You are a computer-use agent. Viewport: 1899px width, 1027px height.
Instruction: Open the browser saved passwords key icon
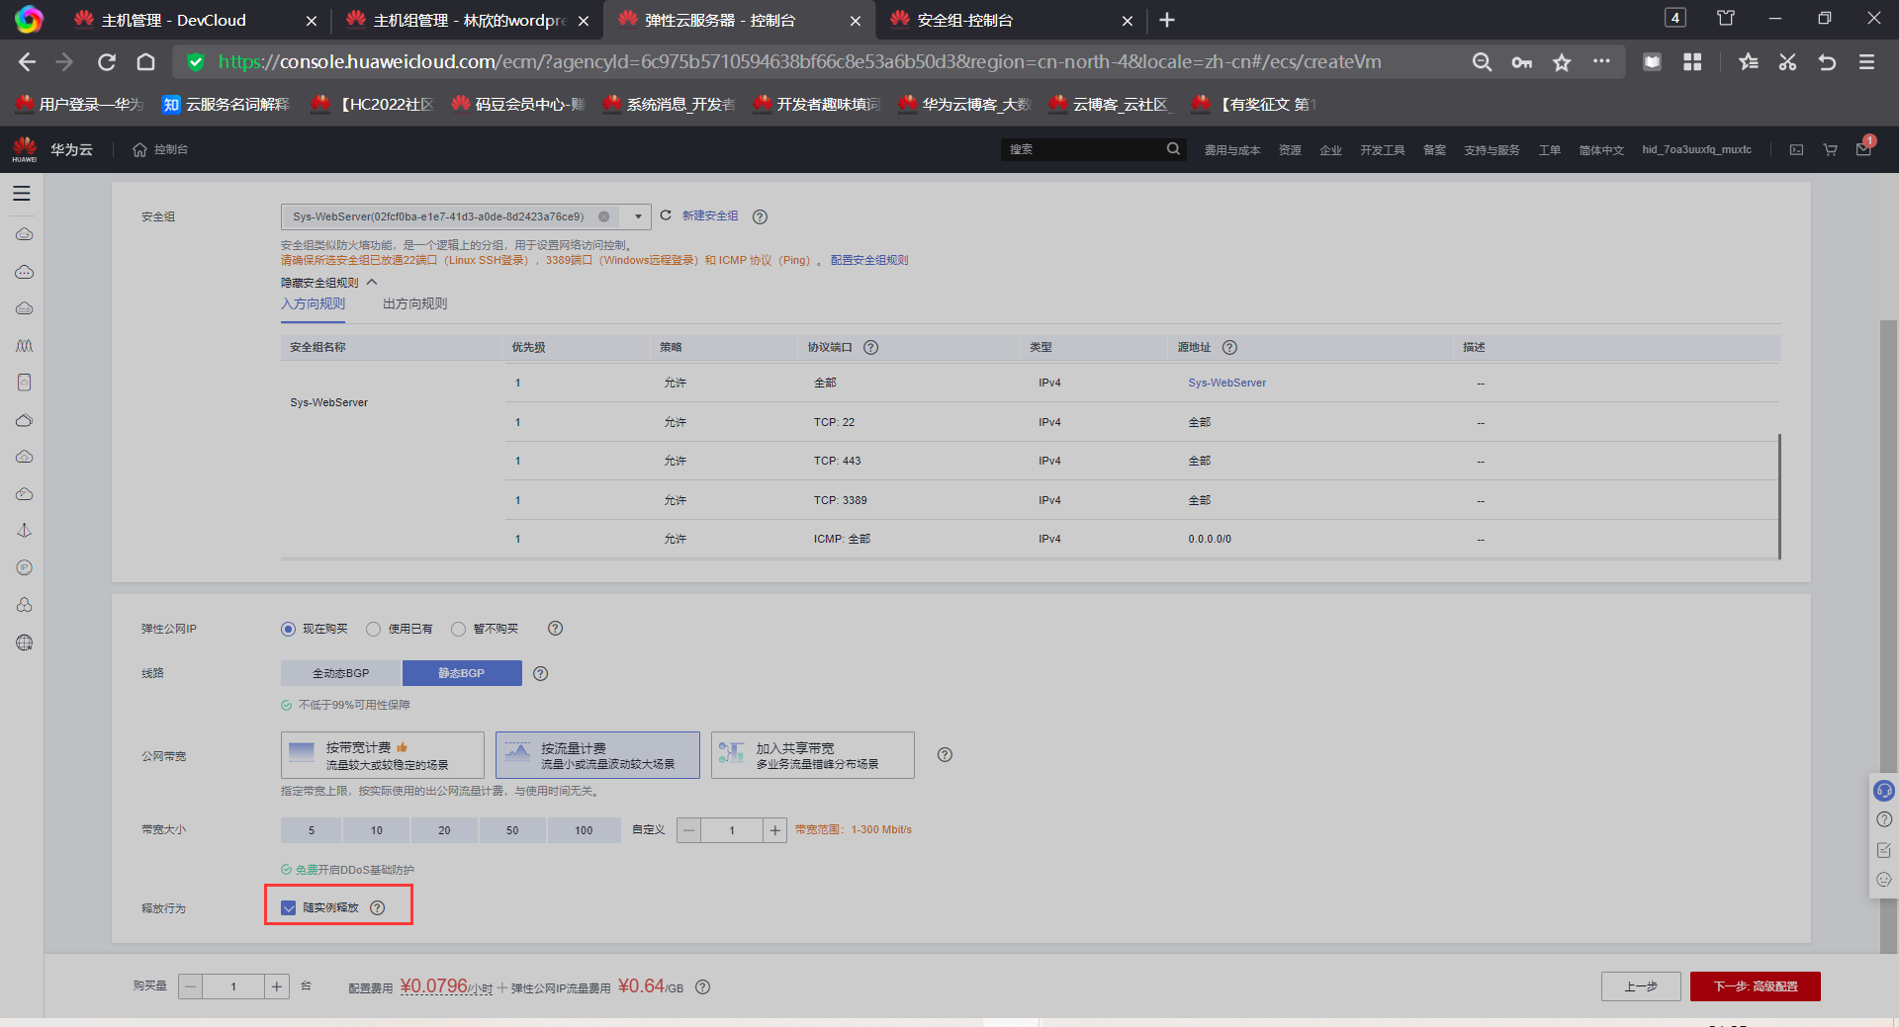1521,62
